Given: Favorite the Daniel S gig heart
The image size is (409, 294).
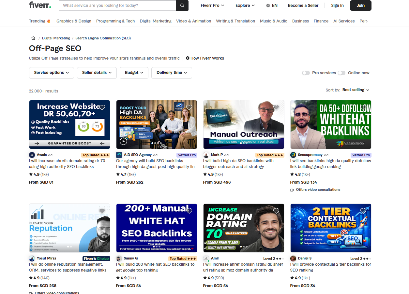Looking at the screenshot, I should coord(363,211).
